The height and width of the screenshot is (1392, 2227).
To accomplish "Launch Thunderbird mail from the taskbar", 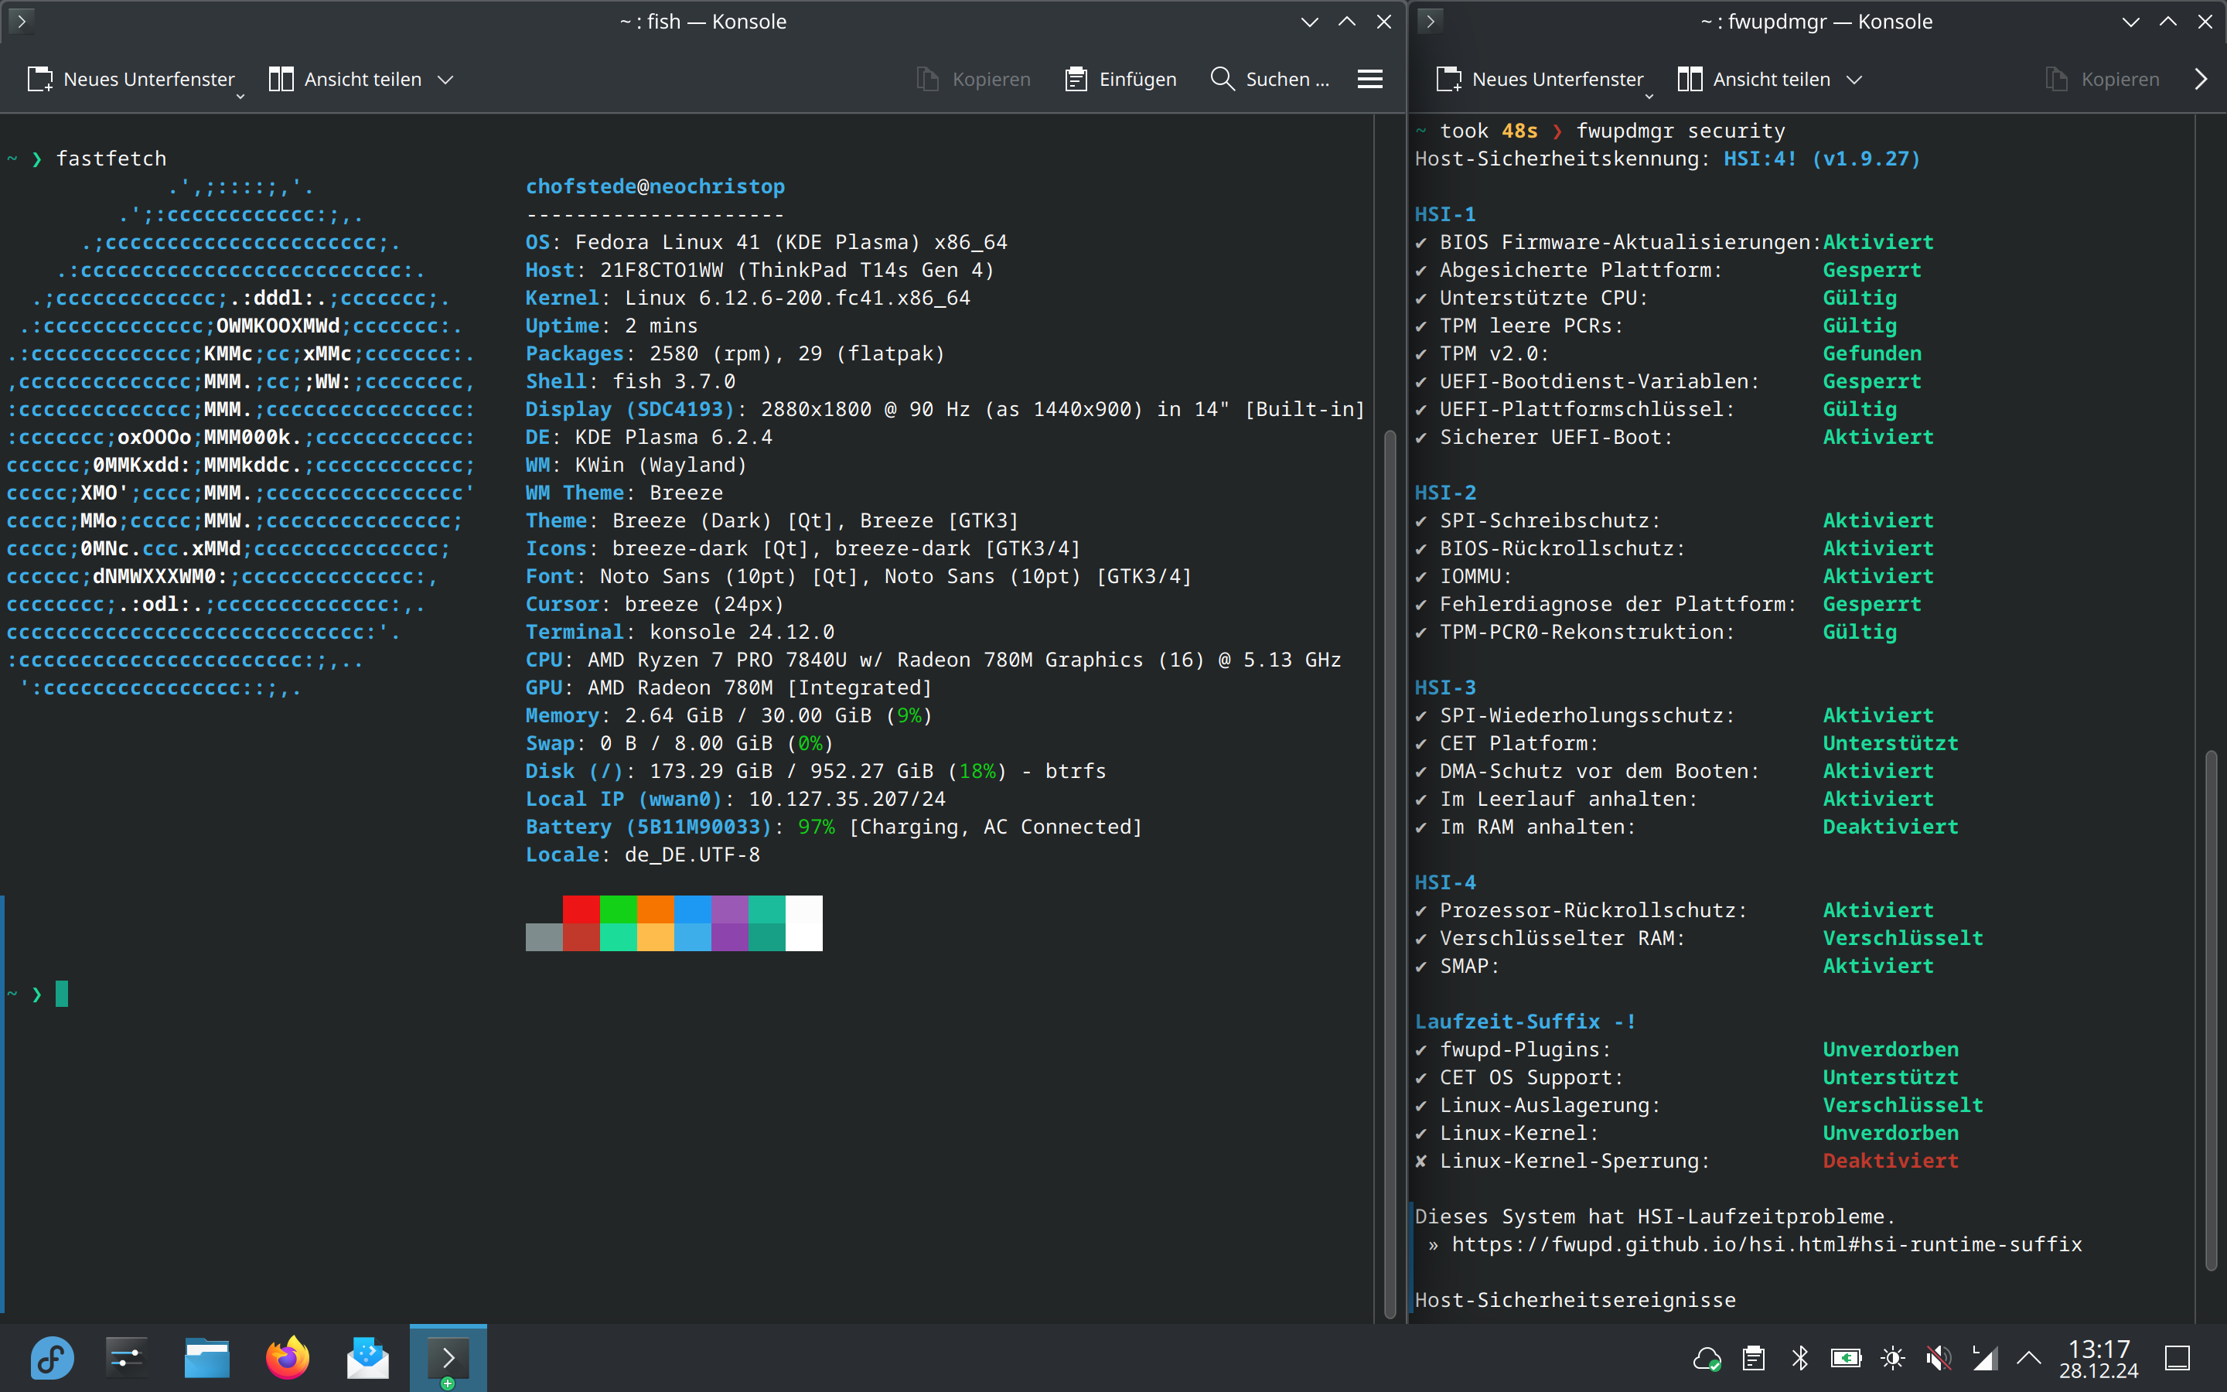I will [367, 1358].
